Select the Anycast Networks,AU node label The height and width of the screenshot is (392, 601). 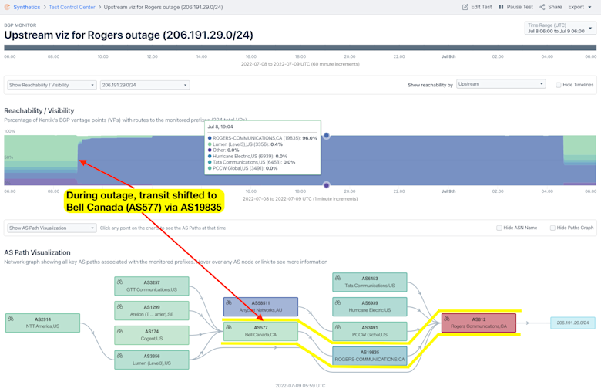pos(260,310)
